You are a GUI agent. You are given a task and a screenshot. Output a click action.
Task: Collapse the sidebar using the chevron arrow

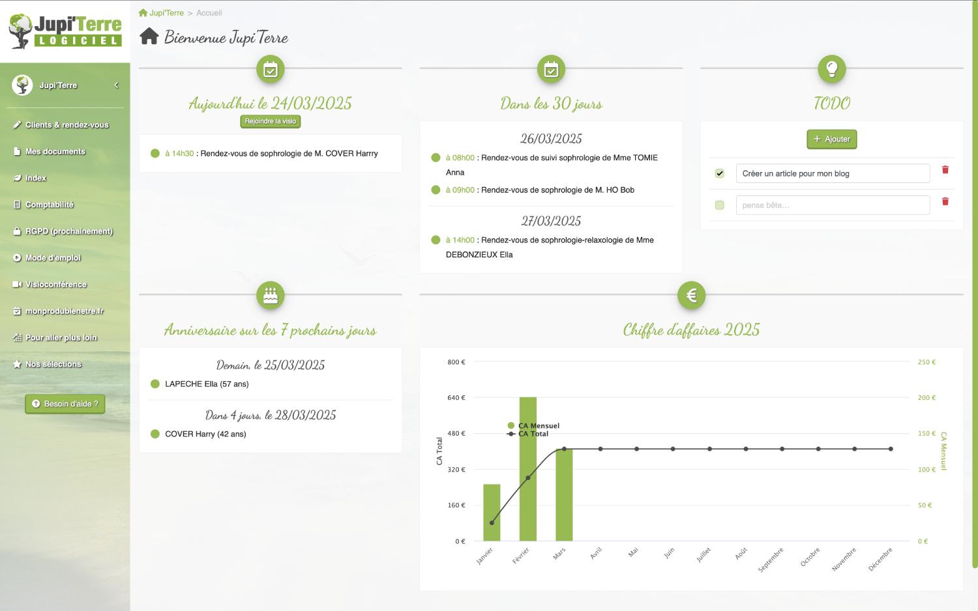click(116, 85)
